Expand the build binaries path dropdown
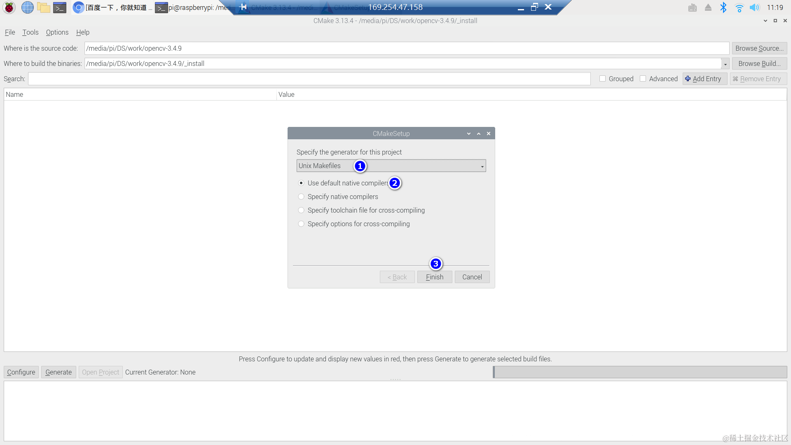The height and width of the screenshot is (445, 791). [725, 64]
